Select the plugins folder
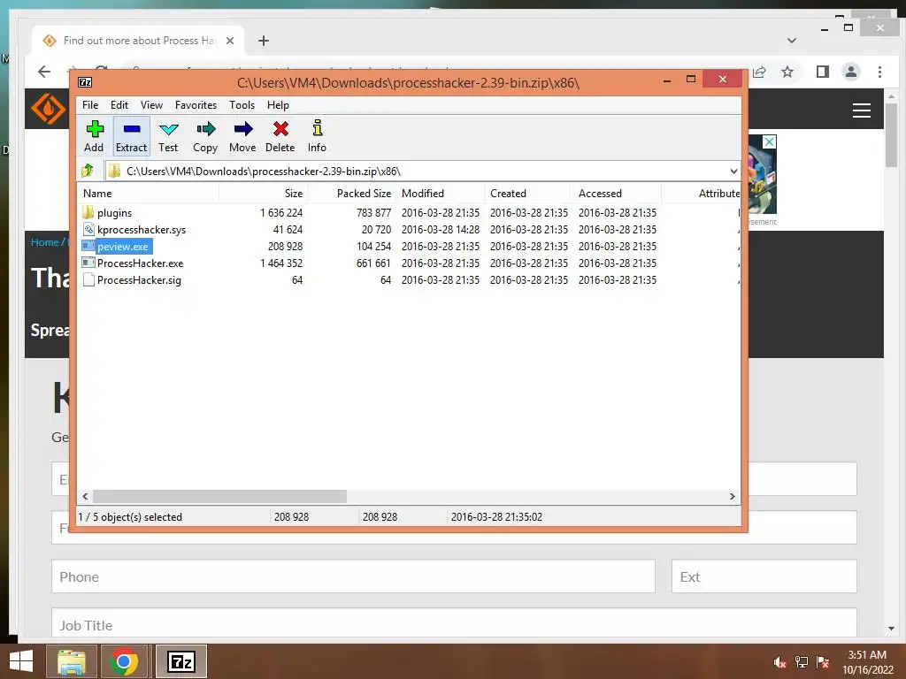Screen dimensions: 906x679 coord(114,213)
